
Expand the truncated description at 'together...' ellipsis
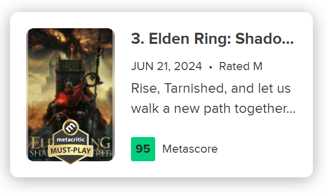(291, 112)
